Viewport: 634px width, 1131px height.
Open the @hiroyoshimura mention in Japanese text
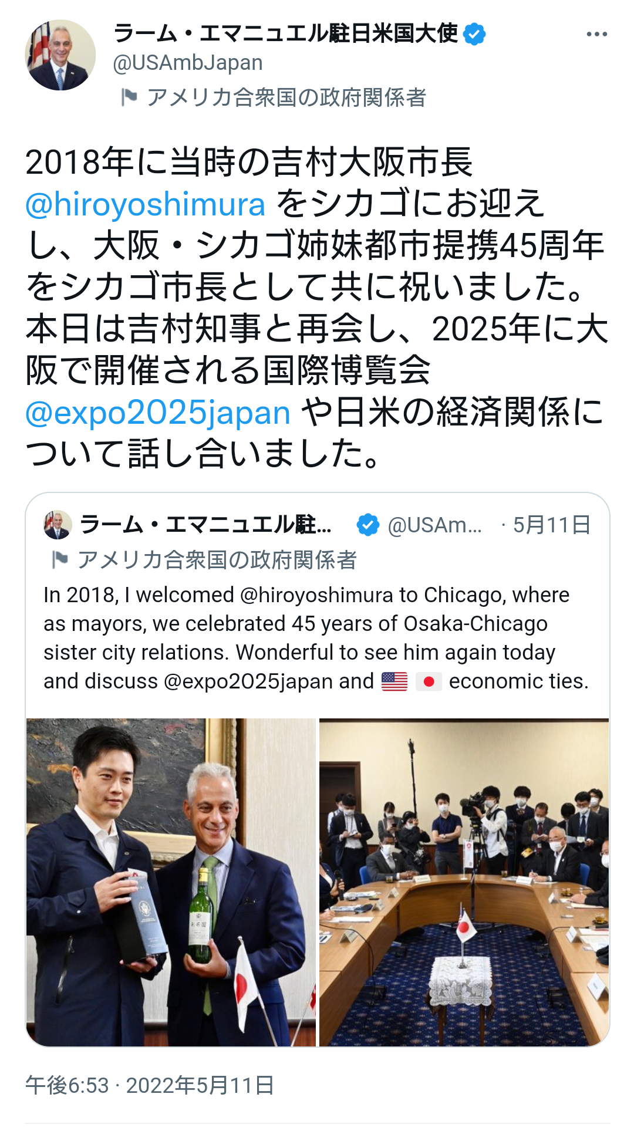(x=146, y=204)
